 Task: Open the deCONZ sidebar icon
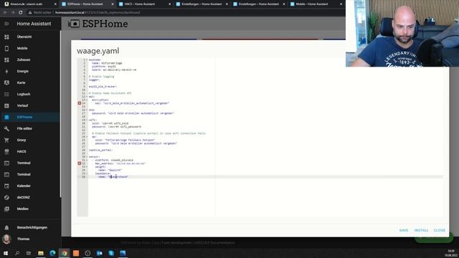point(6,198)
